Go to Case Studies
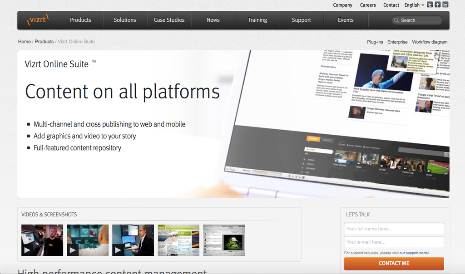465x274 pixels. pos(169,20)
